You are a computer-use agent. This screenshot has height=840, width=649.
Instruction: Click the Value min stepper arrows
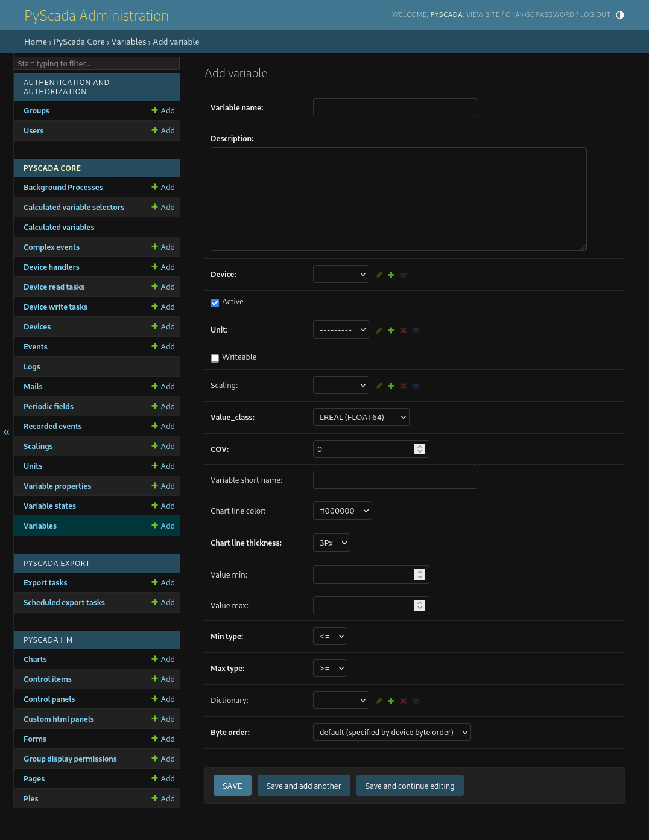tap(420, 574)
